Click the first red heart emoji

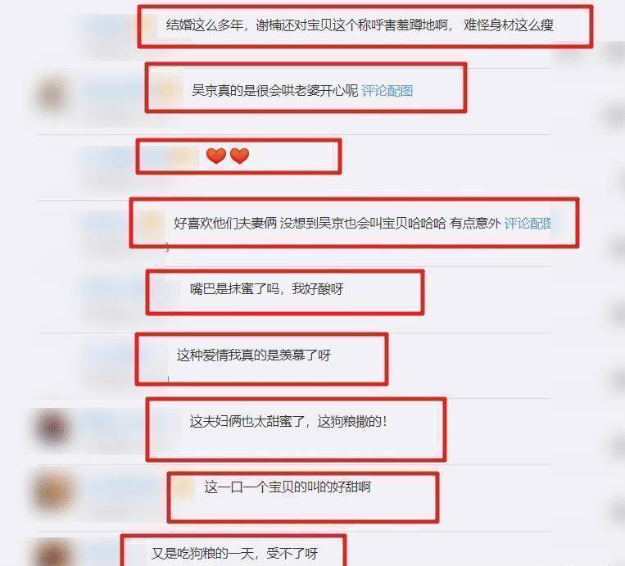point(216,156)
